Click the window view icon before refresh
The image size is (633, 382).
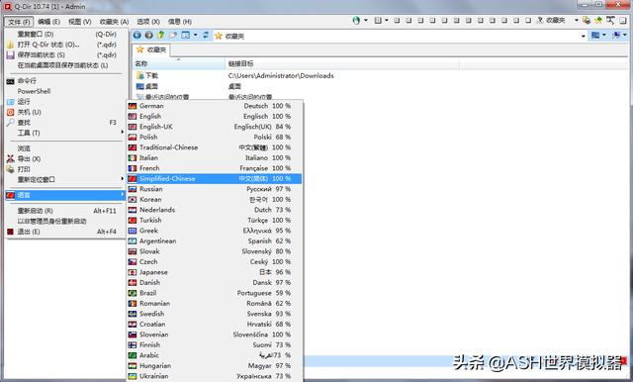tap(186, 35)
